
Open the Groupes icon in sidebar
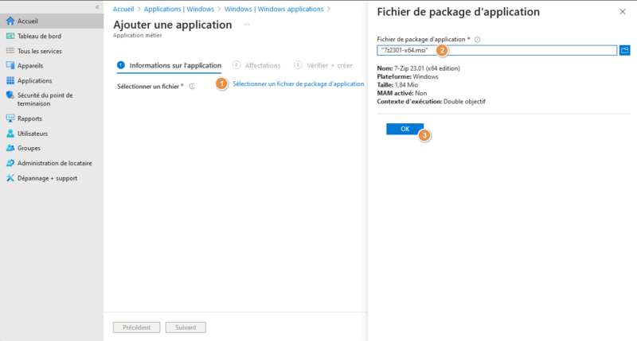pos(10,148)
